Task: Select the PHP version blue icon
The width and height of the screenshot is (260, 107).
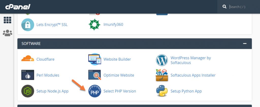Action: [94, 91]
